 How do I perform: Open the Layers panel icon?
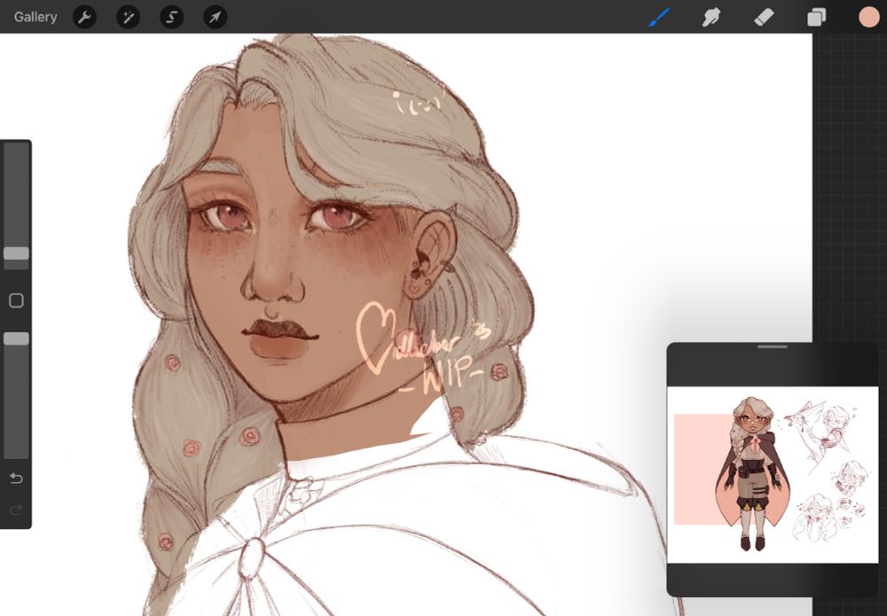pyautogui.click(x=815, y=17)
